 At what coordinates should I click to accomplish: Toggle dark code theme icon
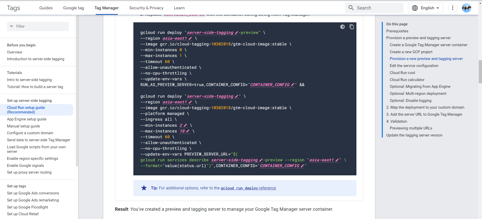[x=342, y=27]
